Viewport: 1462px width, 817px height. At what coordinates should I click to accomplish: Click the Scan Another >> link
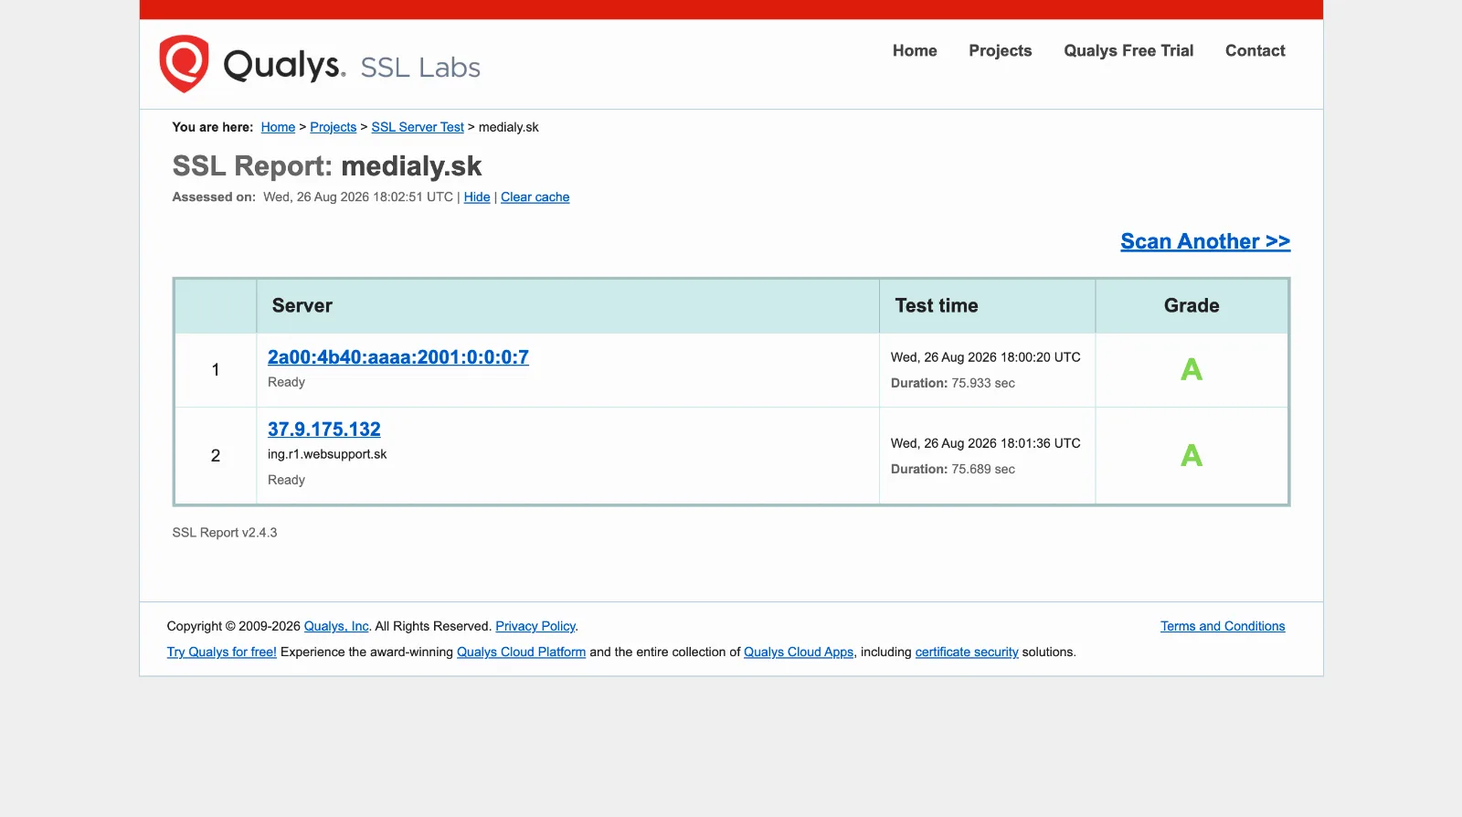click(x=1205, y=241)
